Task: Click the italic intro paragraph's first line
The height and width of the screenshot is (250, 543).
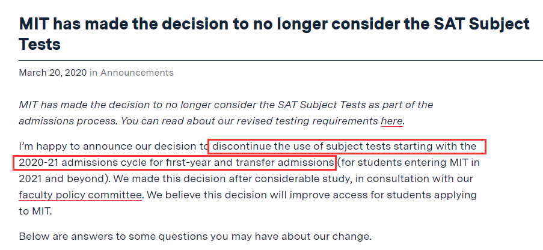Action: tap(225, 105)
